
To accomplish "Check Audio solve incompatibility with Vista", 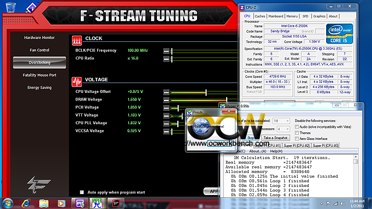I will [297, 127].
